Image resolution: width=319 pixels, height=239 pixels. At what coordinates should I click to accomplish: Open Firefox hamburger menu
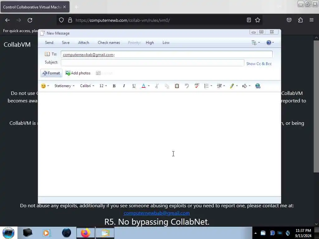pyautogui.click(x=312, y=20)
